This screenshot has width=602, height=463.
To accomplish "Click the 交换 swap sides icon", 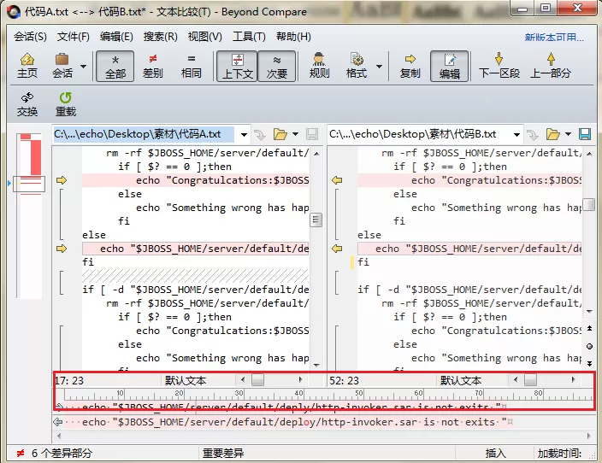I will click(27, 104).
